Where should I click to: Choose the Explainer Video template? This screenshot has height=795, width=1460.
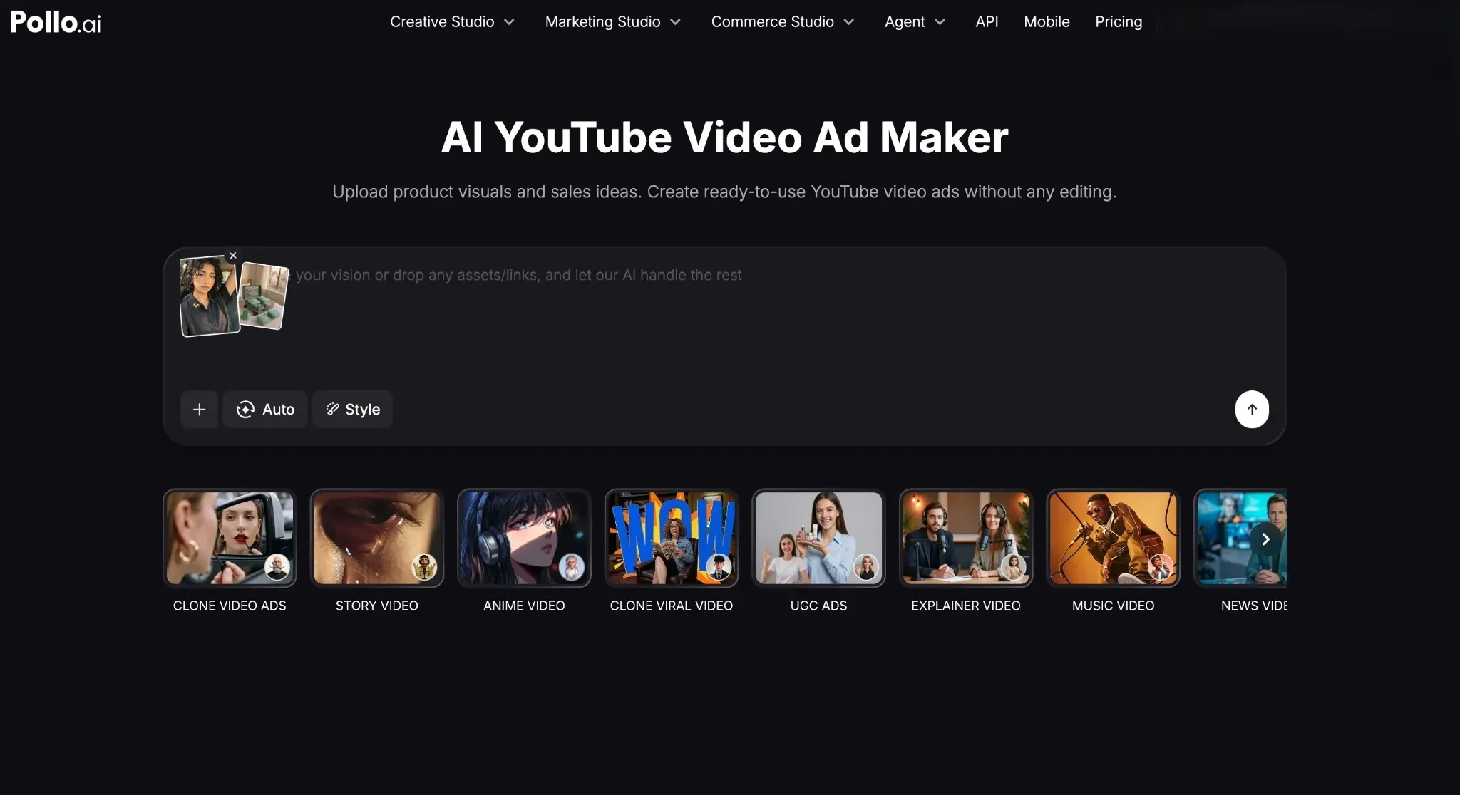coord(966,539)
